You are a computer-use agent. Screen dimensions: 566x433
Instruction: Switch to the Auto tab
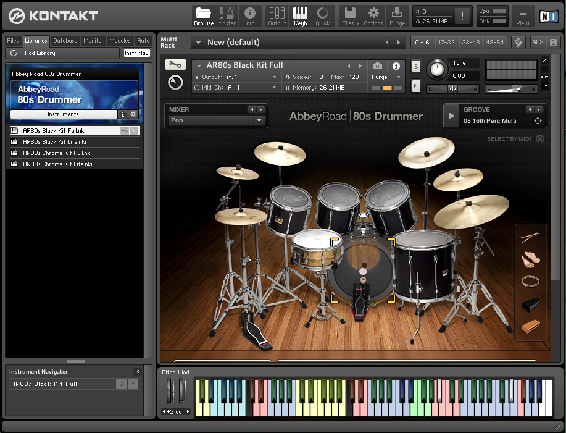143,40
